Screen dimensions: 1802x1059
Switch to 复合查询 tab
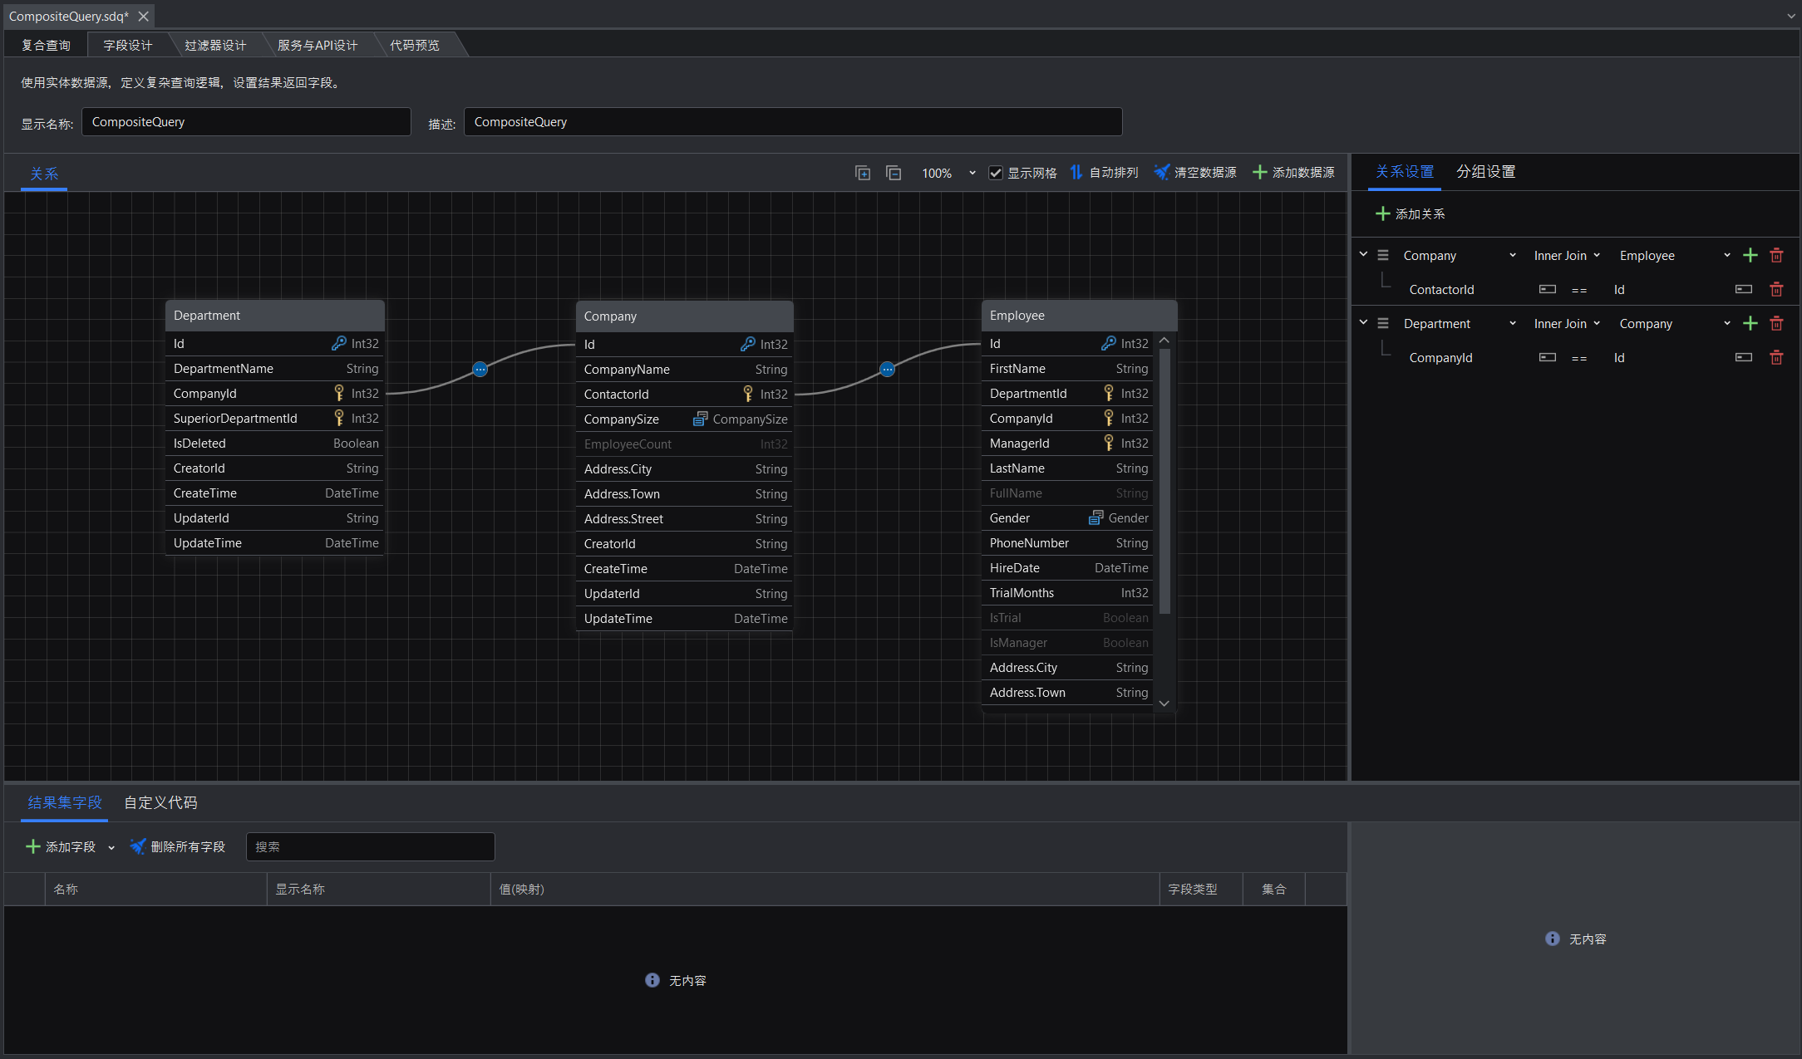(x=46, y=46)
